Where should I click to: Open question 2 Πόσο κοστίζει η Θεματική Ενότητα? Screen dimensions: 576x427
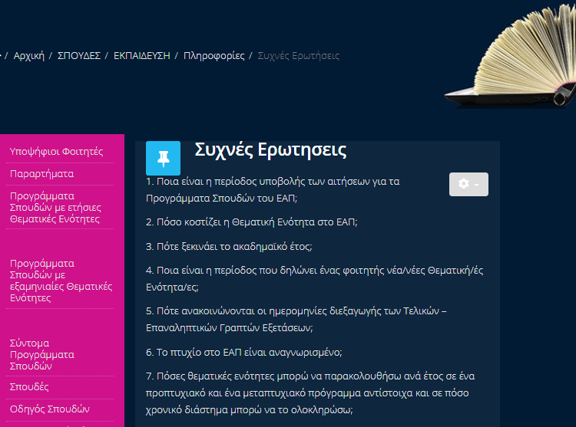coord(252,222)
